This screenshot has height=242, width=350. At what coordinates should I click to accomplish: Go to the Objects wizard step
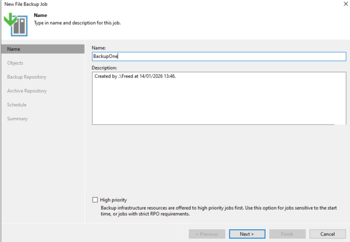[15, 63]
